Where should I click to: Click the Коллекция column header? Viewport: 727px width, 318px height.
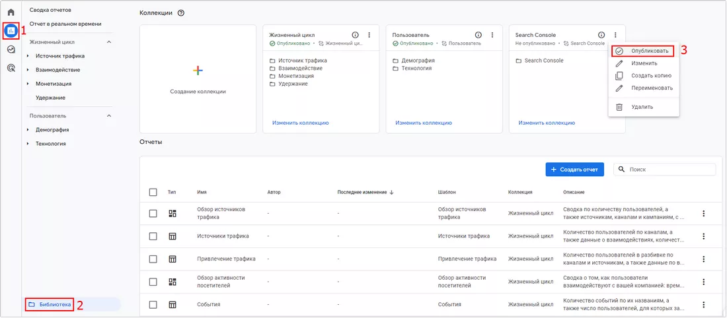(520, 192)
